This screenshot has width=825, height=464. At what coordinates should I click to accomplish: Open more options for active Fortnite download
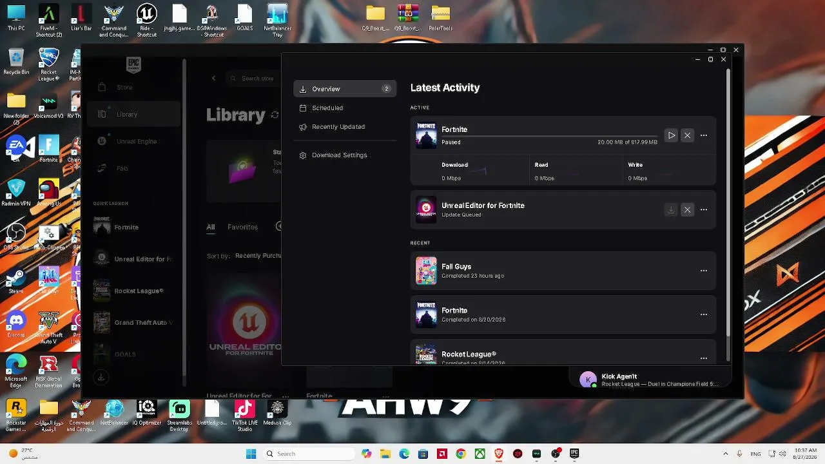[x=704, y=135]
